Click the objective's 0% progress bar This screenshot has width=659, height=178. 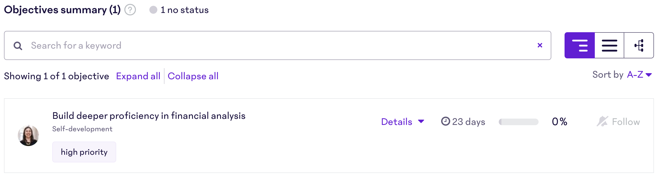click(x=518, y=122)
